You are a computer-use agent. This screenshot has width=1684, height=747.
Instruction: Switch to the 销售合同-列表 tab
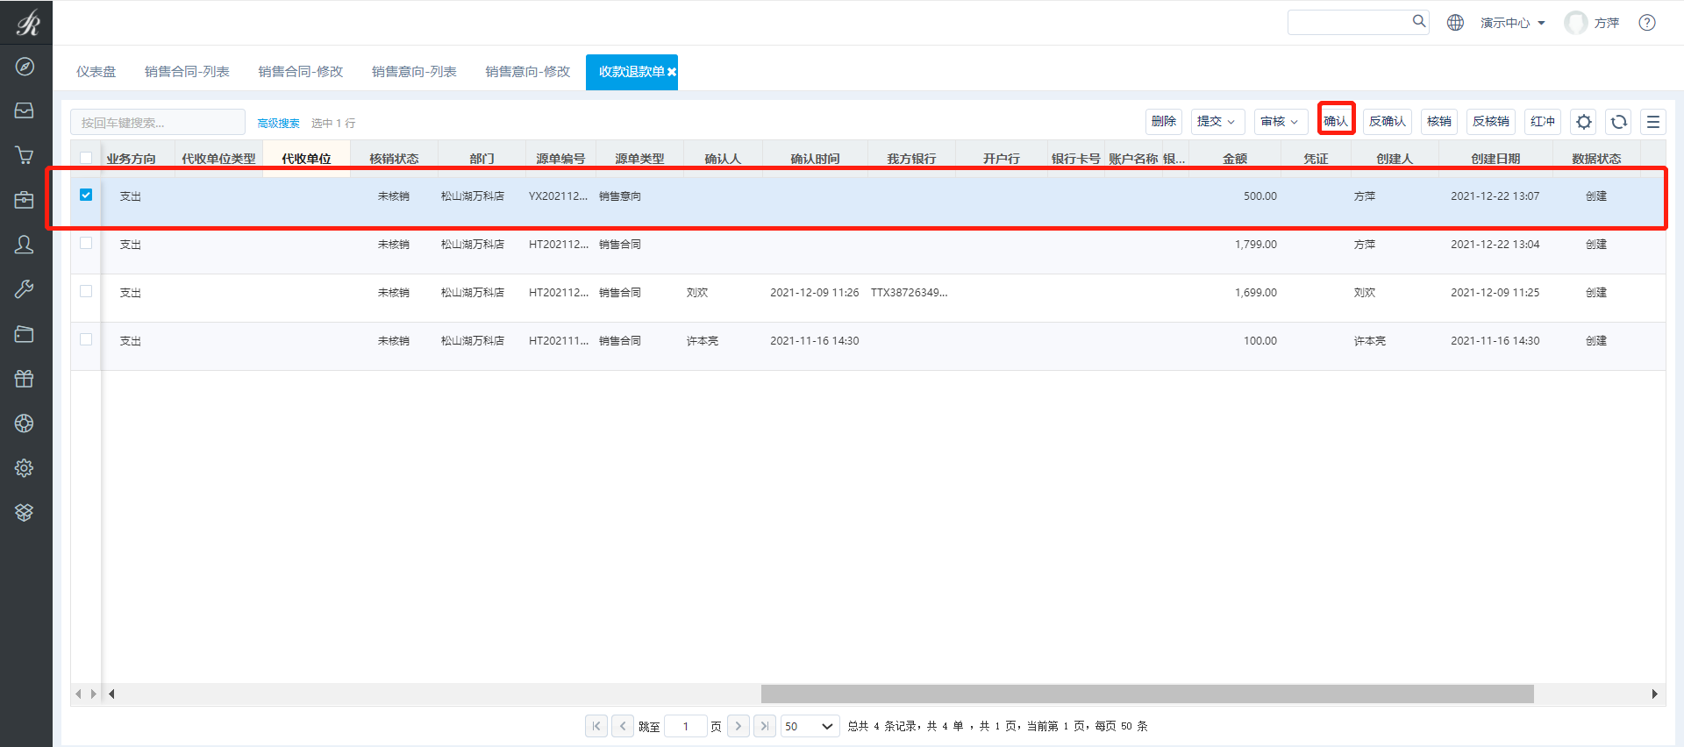pos(187,72)
